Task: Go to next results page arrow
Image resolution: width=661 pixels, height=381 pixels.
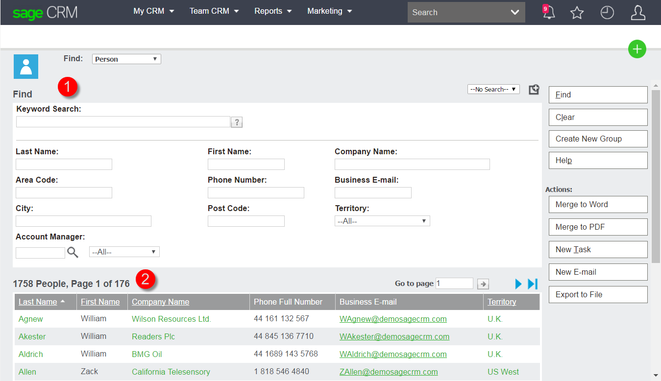Action: (518, 284)
